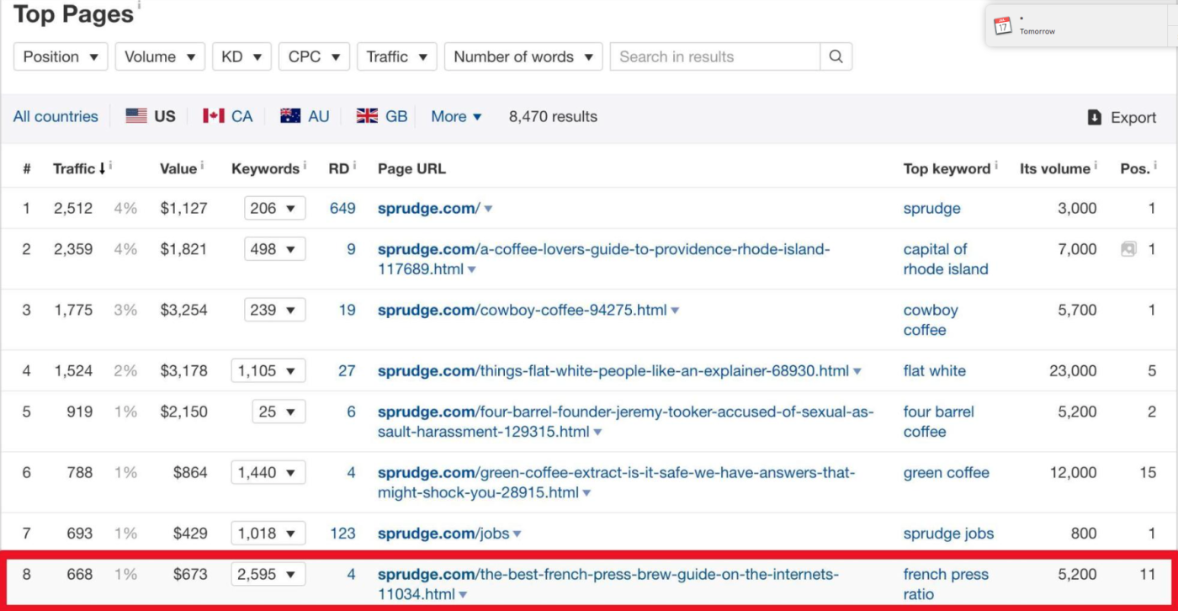This screenshot has width=1178, height=611.
Task: Expand the 206 keywords dropdown
Action: point(274,208)
